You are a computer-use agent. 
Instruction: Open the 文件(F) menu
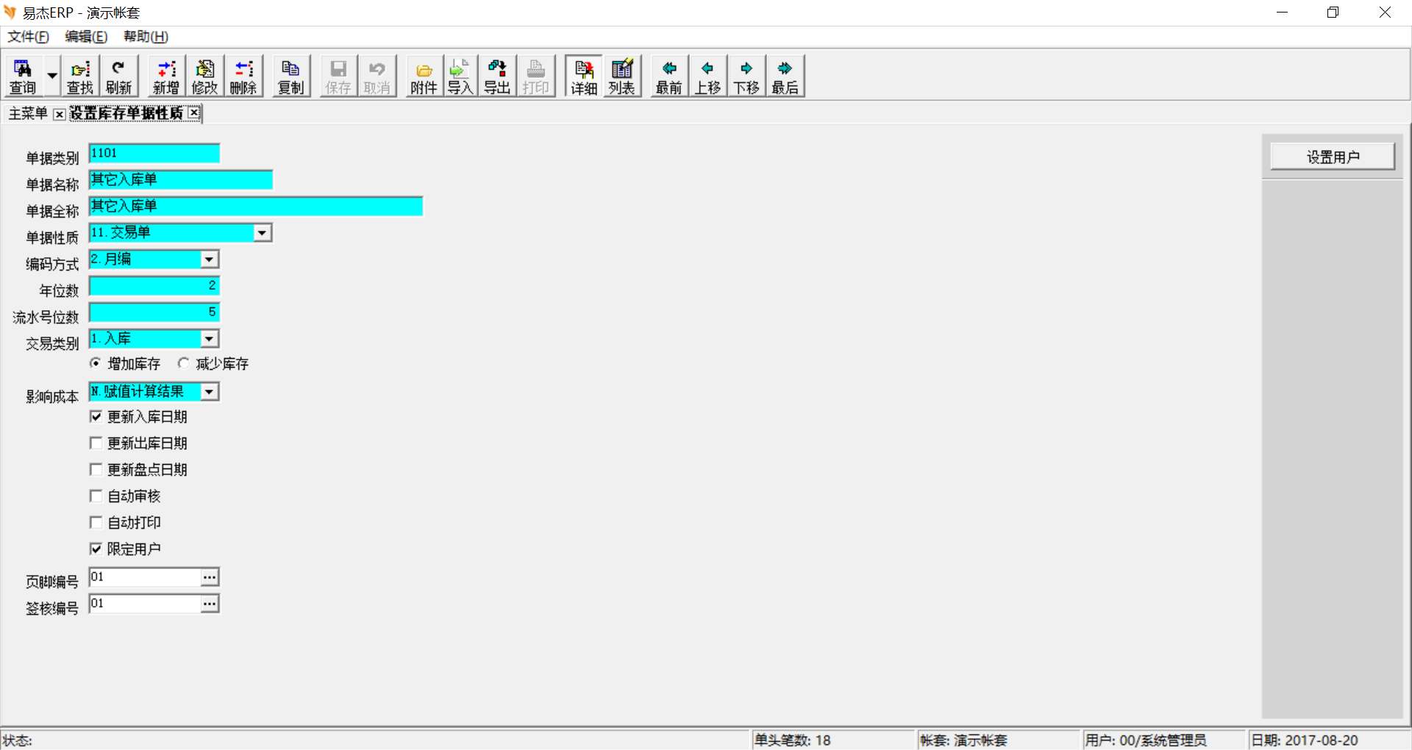click(x=28, y=37)
